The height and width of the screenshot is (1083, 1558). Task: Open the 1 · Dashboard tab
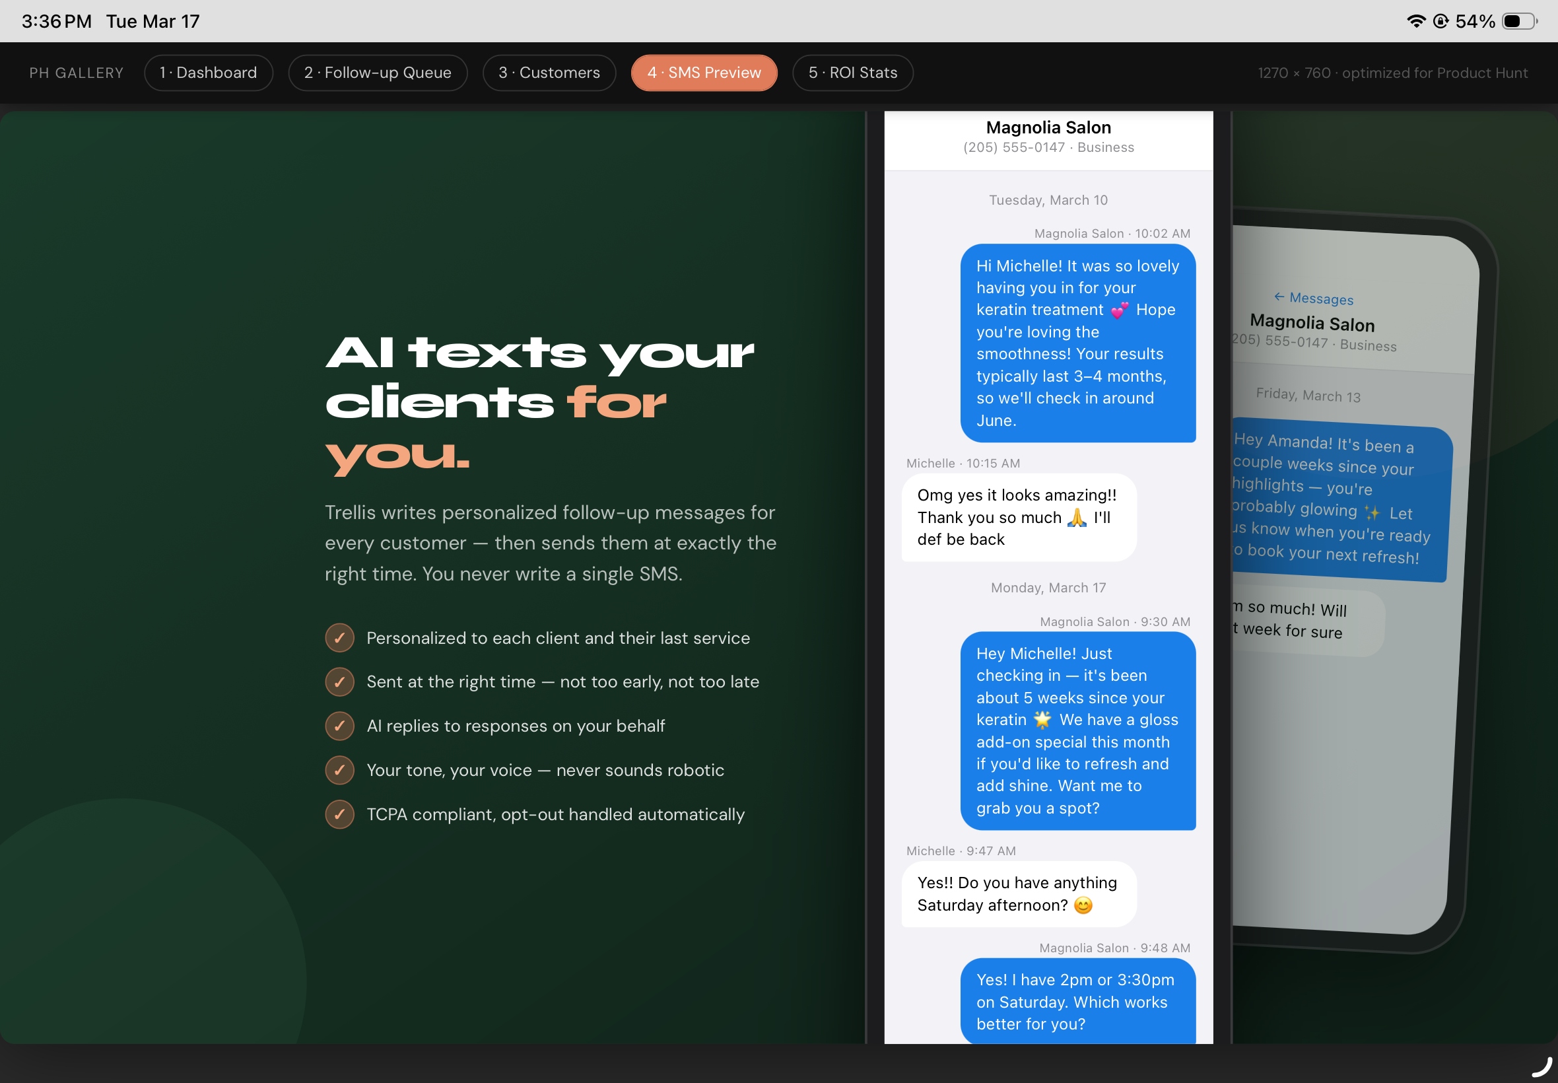208,73
